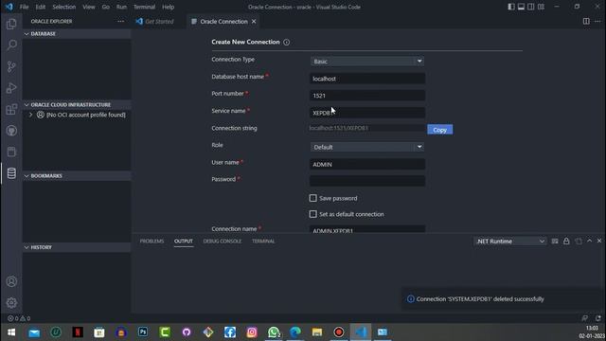Open the Connection Type dropdown
This screenshot has width=606, height=341.
367,61
